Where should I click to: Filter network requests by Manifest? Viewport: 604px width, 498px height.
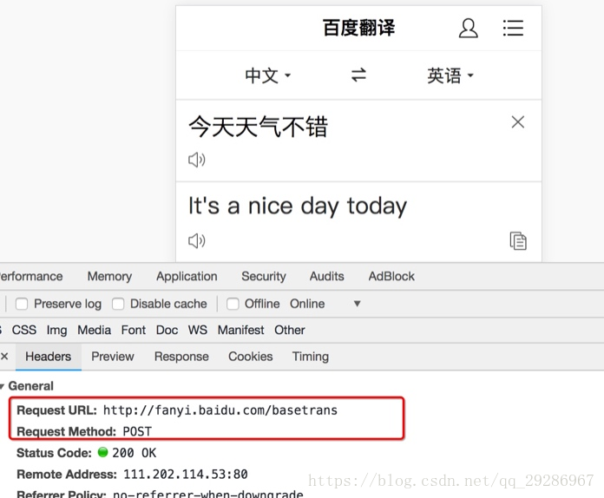point(240,330)
